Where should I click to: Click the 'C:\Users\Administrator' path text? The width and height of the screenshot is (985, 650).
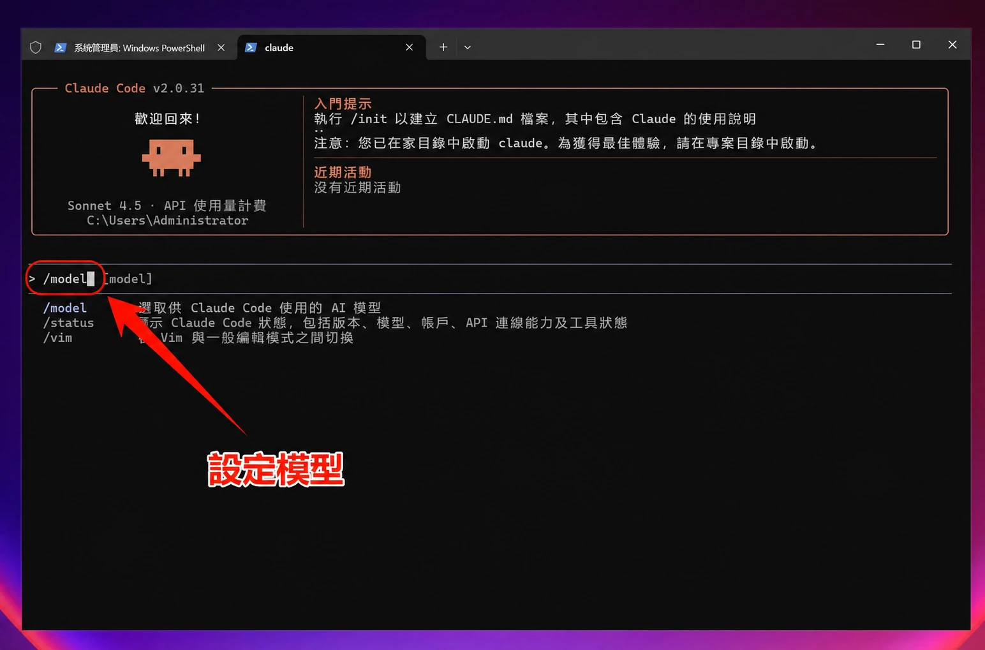tap(168, 220)
